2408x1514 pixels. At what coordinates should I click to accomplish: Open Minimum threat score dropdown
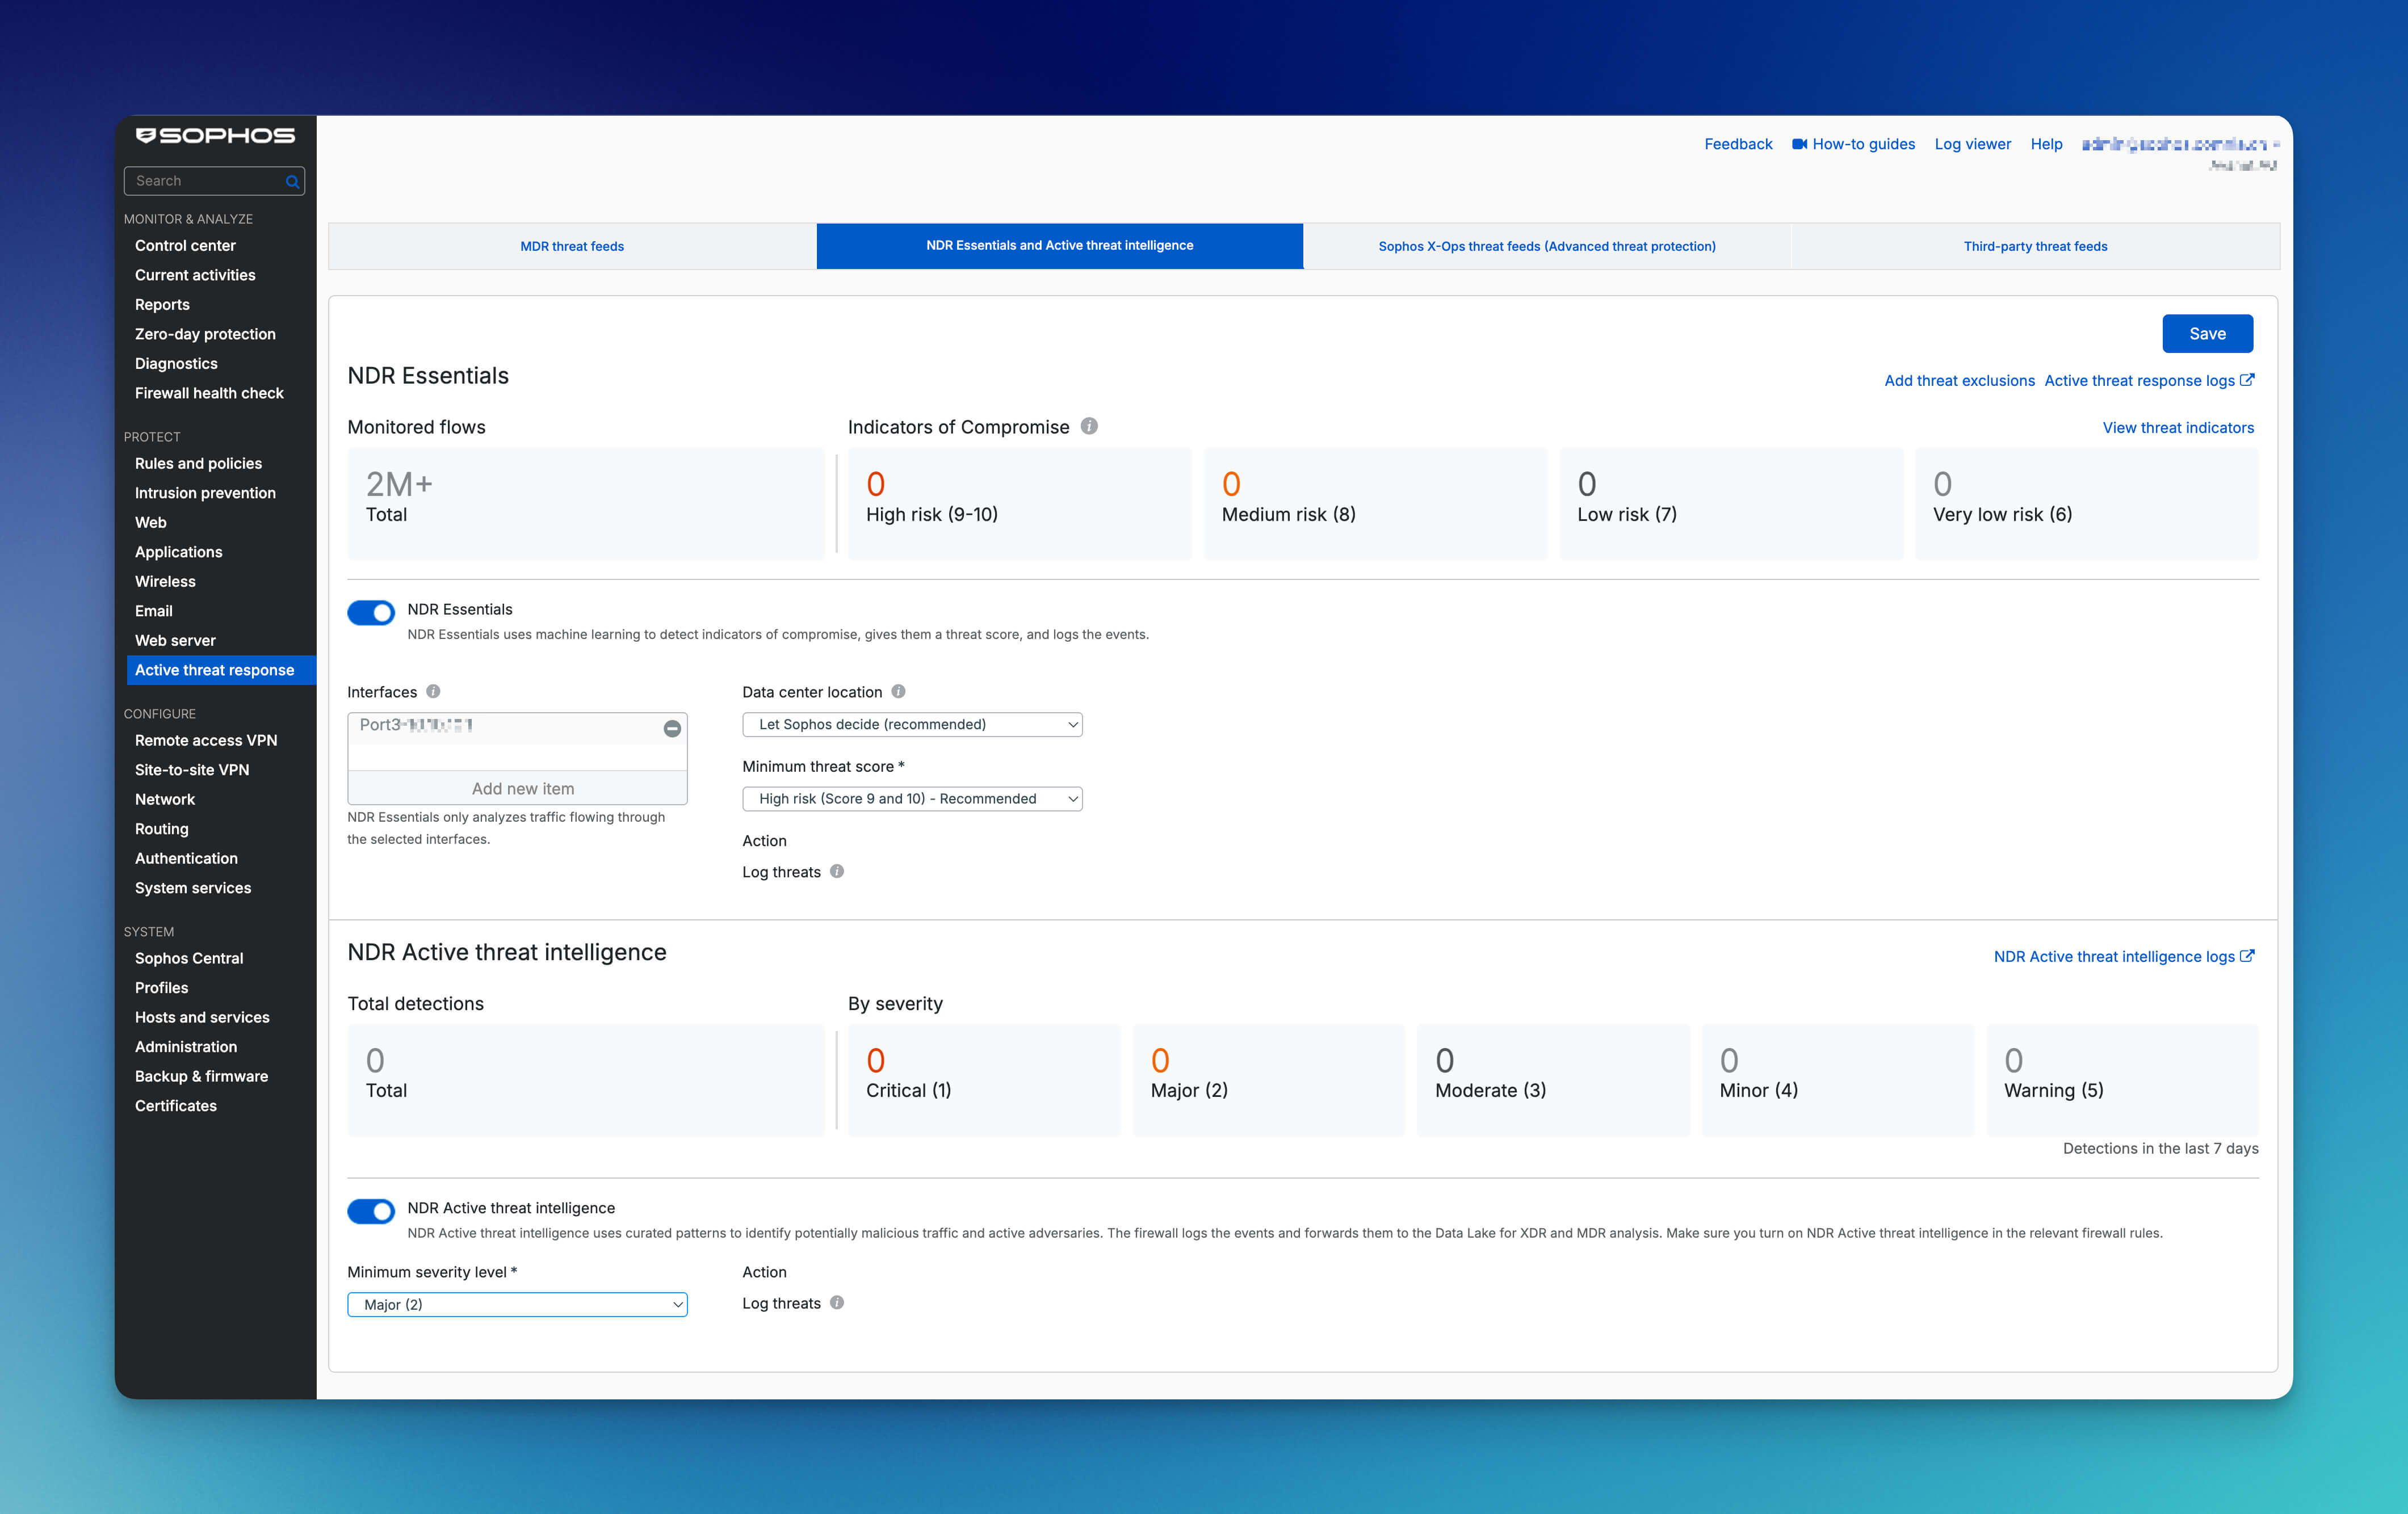click(x=912, y=798)
